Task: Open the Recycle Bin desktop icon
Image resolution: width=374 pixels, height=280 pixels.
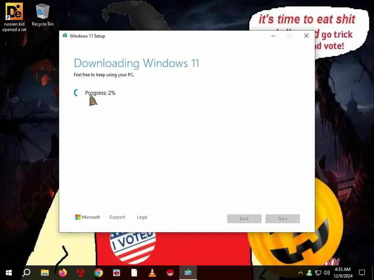Action: tap(42, 15)
